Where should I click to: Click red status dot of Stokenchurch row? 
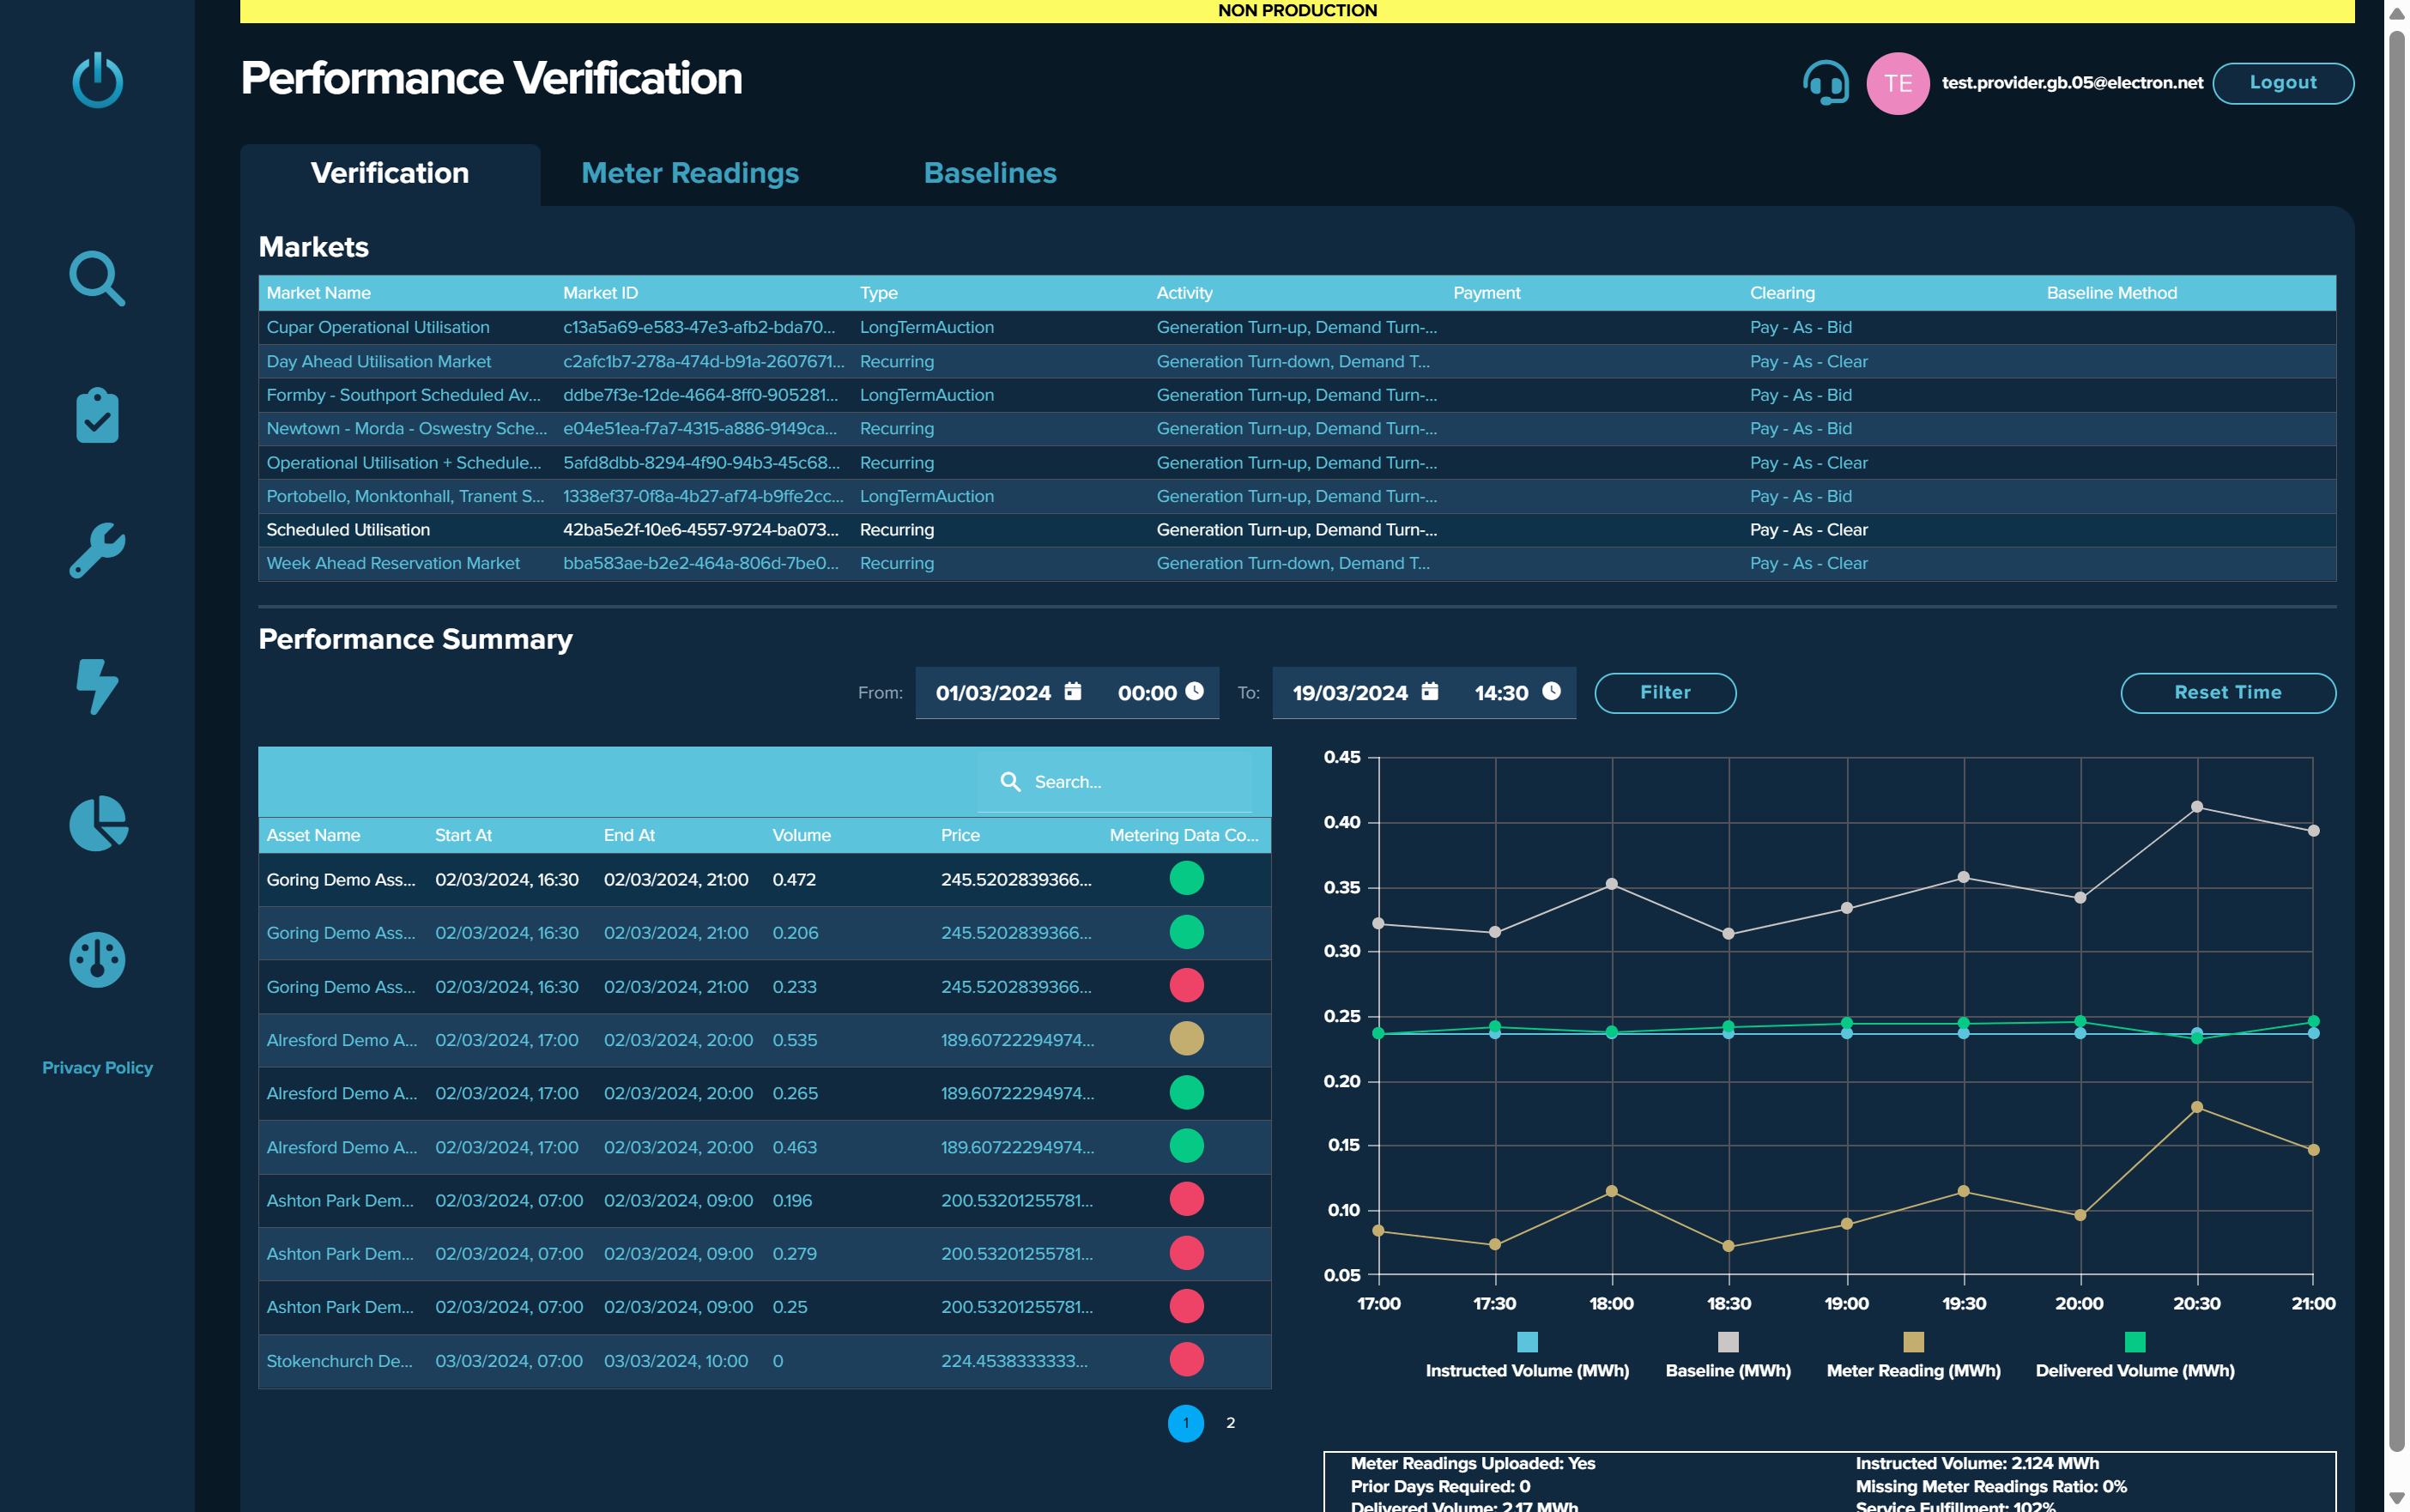click(x=1186, y=1360)
